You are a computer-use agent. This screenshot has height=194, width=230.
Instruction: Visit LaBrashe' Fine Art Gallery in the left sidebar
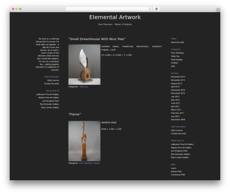coord(47,94)
